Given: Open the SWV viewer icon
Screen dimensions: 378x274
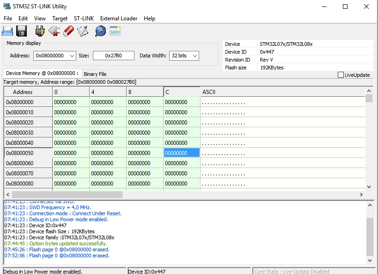Looking at the screenshot, I should pyautogui.click(x=115, y=31).
